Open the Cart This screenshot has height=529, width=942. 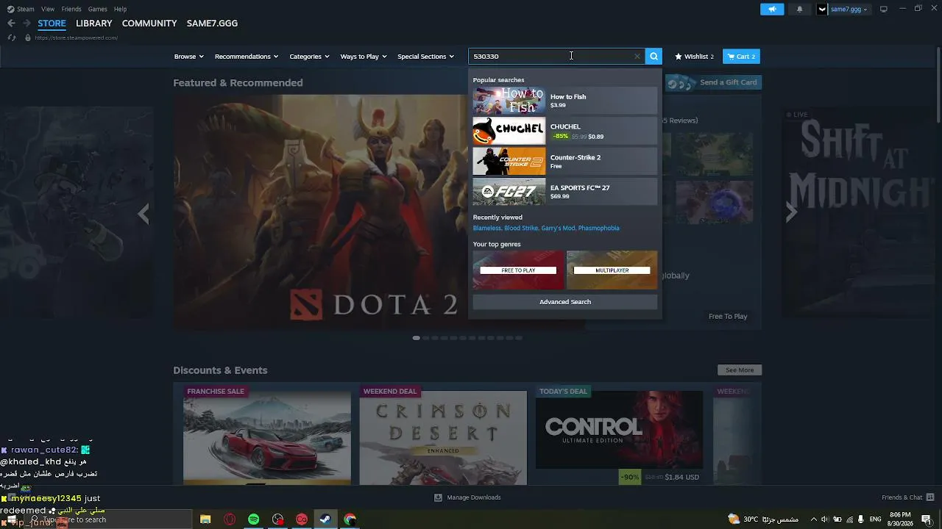point(741,57)
